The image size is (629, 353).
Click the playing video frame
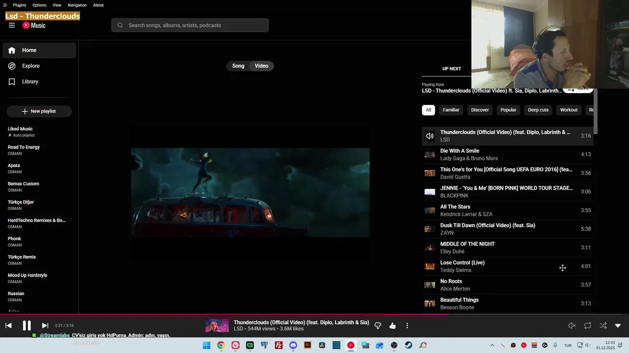pos(250,193)
